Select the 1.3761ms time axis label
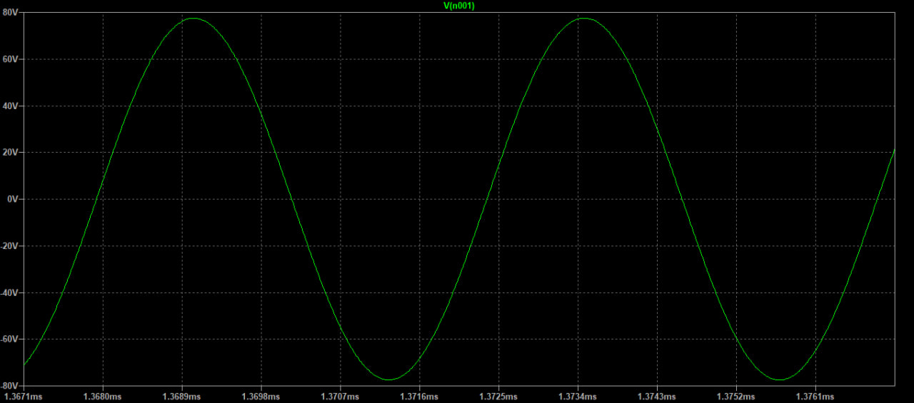The height and width of the screenshot is (403, 914). tap(815, 395)
